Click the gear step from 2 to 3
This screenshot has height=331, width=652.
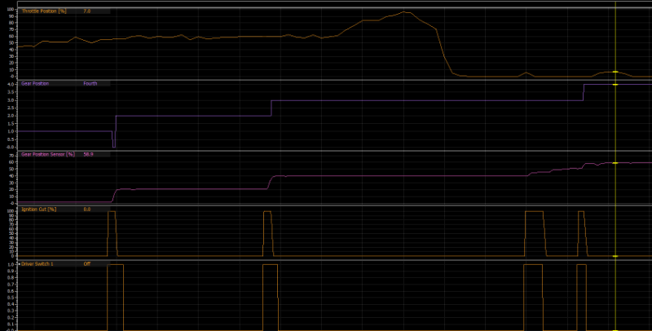tap(271, 108)
